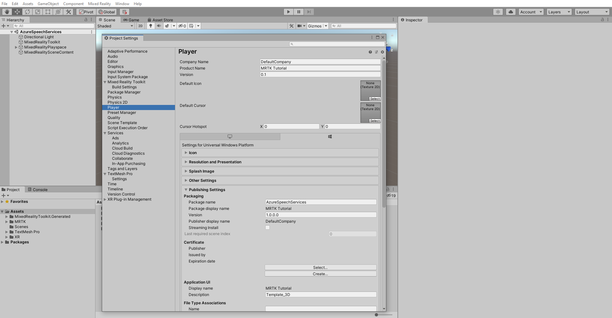Click the Pause button
The height and width of the screenshot is (318, 612).
click(298, 12)
